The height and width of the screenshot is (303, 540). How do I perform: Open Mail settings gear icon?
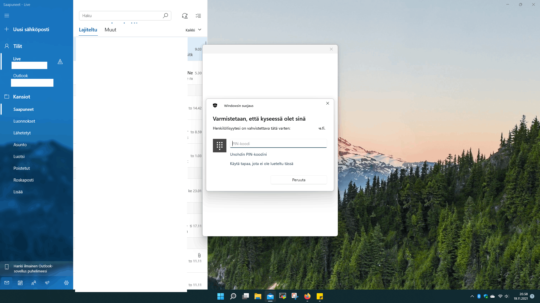pyautogui.click(x=66, y=283)
